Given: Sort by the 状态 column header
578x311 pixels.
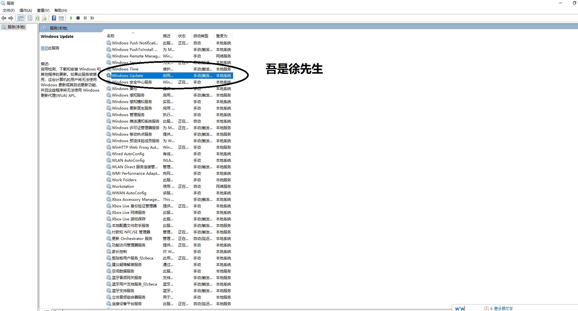Looking at the screenshot, I should pyautogui.click(x=182, y=35).
